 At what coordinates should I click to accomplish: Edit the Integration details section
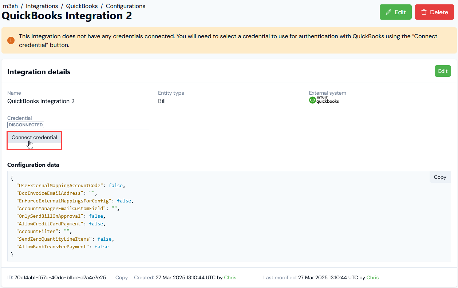[443, 71]
